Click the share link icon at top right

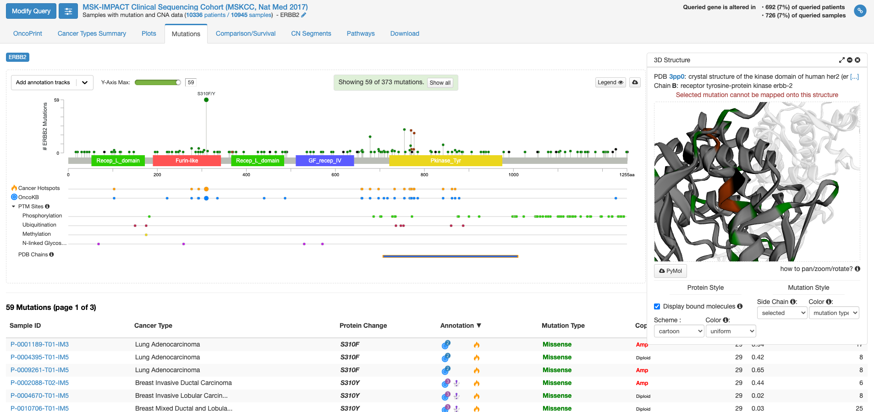860,11
